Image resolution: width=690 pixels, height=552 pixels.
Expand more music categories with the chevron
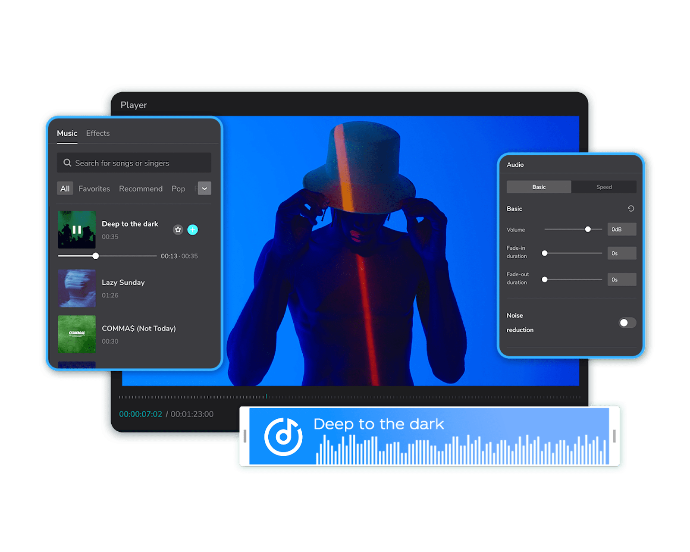pos(204,188)
